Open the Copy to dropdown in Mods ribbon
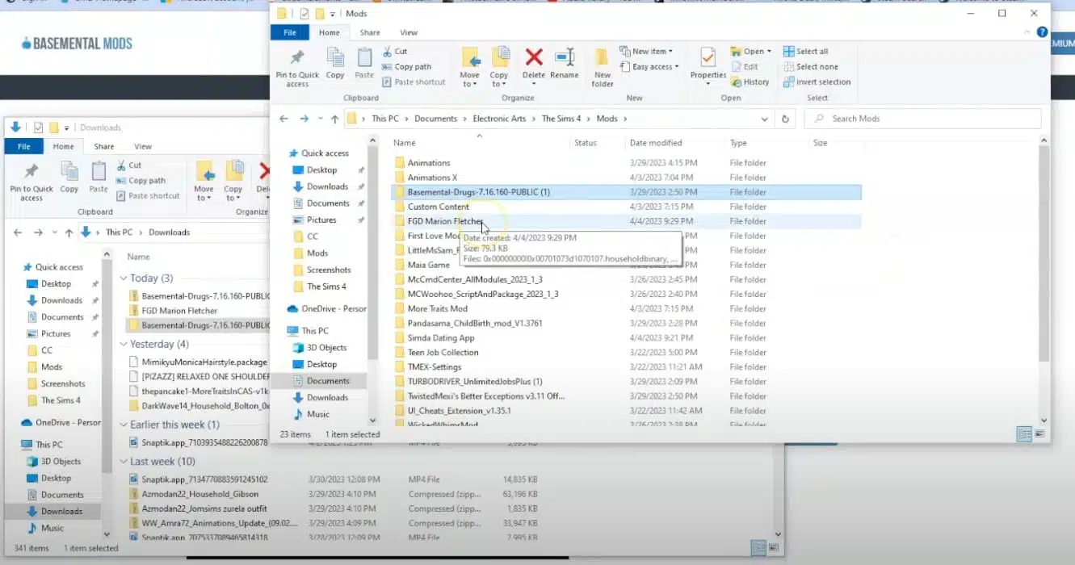The width and height of the screenshot is (1075, 565). [x=499, y=80]
